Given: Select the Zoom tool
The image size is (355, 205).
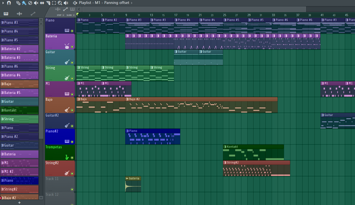Looking at the screenshot, I should 60,3.
